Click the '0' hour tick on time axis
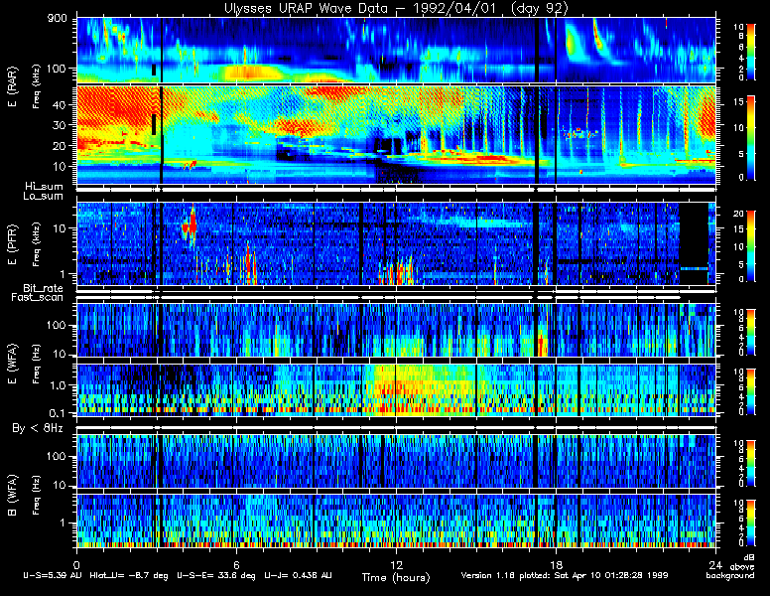 coord(76,565)
